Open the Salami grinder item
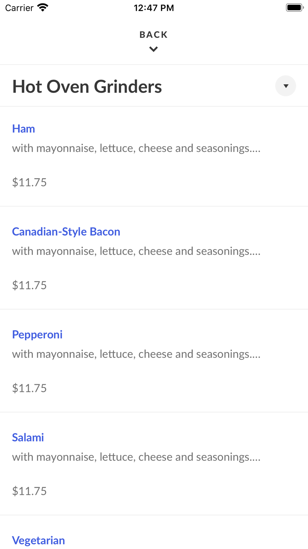The width and height of the screenshot is (308, 549). pyautogui.click(x=28, y=438)
